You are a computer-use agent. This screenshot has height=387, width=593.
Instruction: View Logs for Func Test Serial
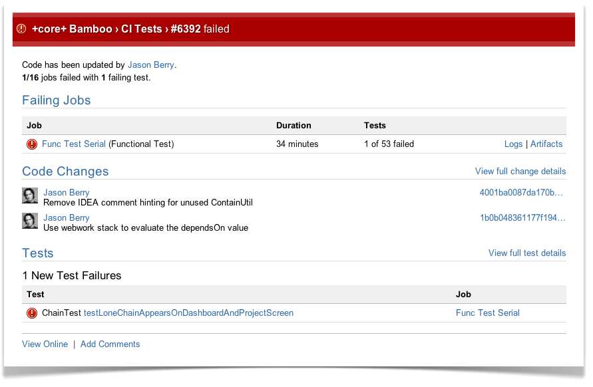coord(513,144)
